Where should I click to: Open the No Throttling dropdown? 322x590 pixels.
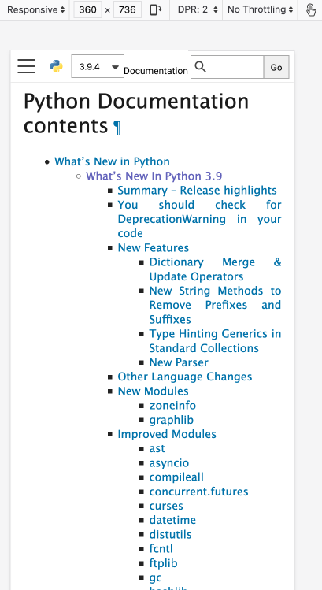[x=260, y=9]
